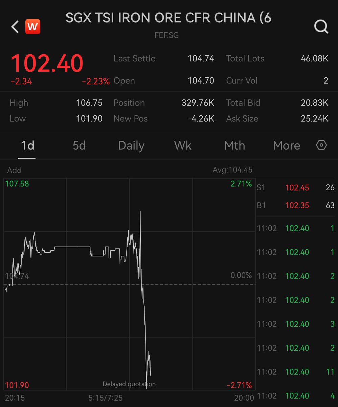
Task: Tap Position value 329.76K
Action: click(198, 103)
